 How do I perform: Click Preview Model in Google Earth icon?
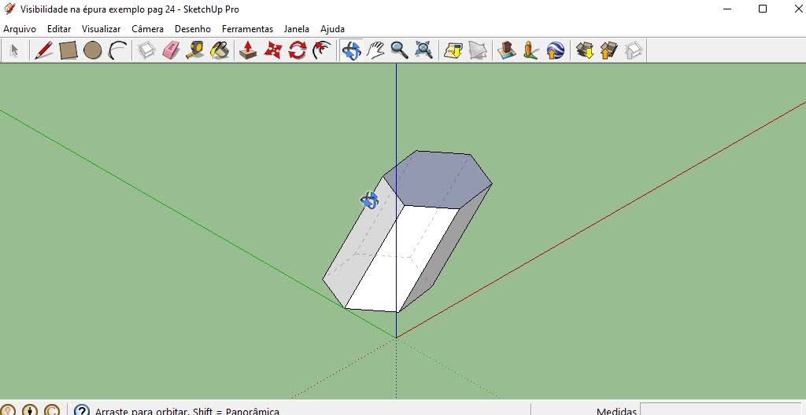coord(555,50)
